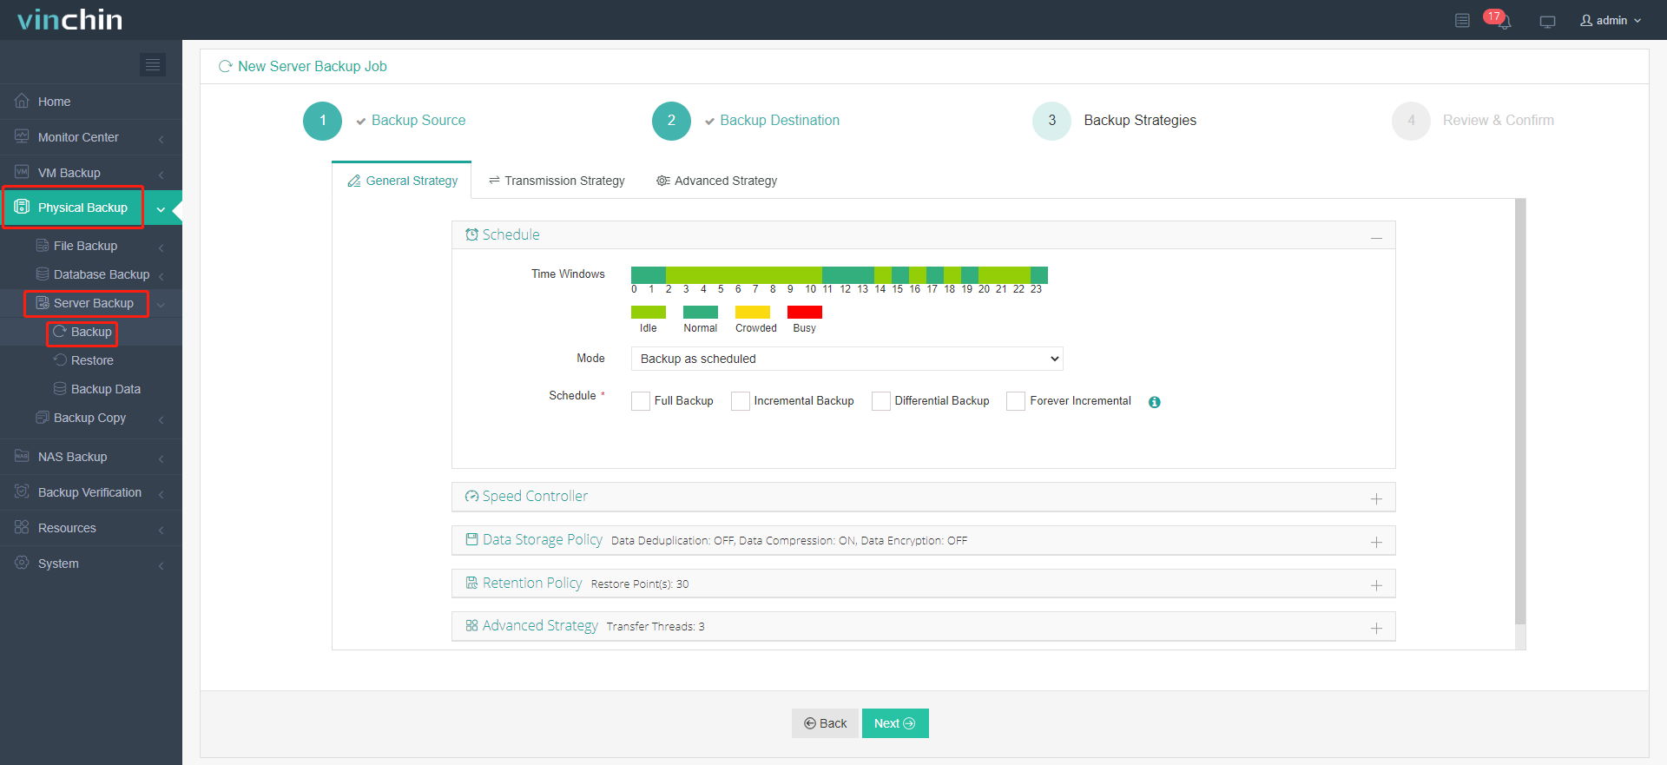Open the task list icon in header
The height and width of the screenshot is (765, 1667).
pyautogui.click(x=1462, y=20)
